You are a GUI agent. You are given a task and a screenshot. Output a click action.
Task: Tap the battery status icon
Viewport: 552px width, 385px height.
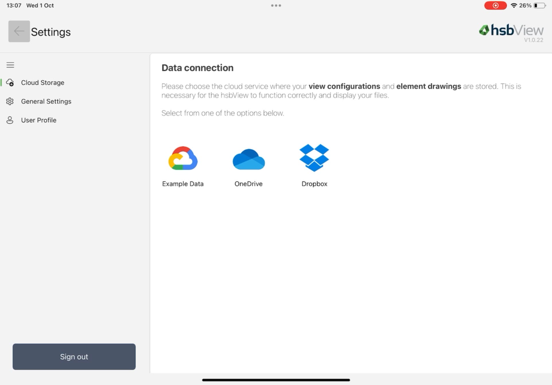coord(539,5)
